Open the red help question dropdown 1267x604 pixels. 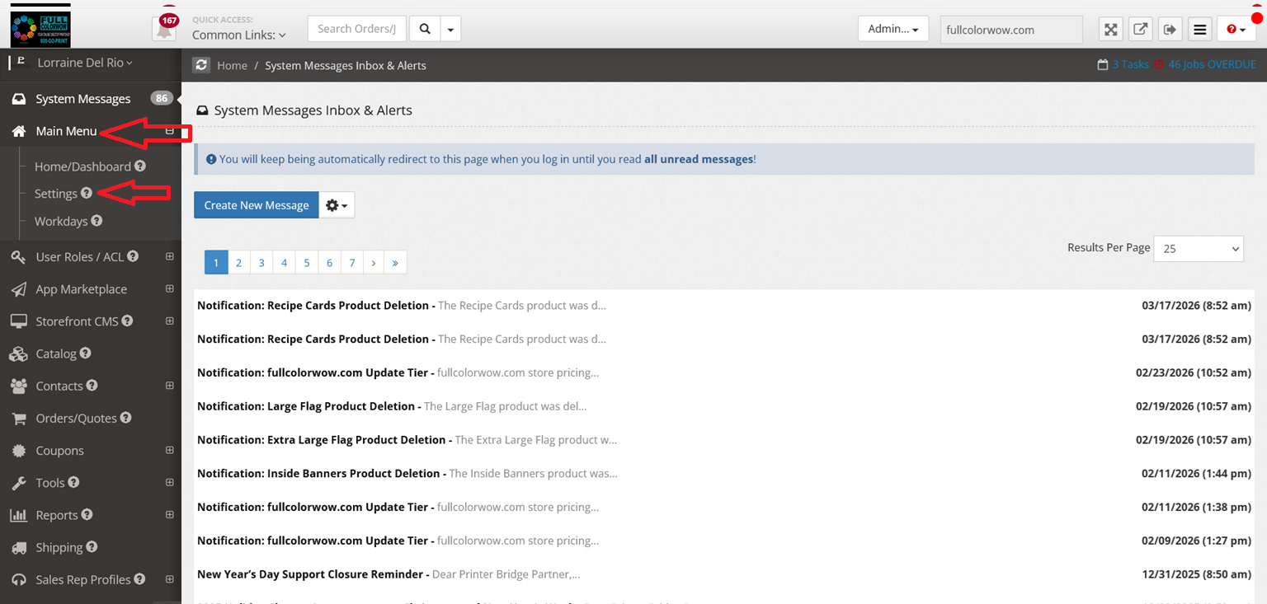1236,30
